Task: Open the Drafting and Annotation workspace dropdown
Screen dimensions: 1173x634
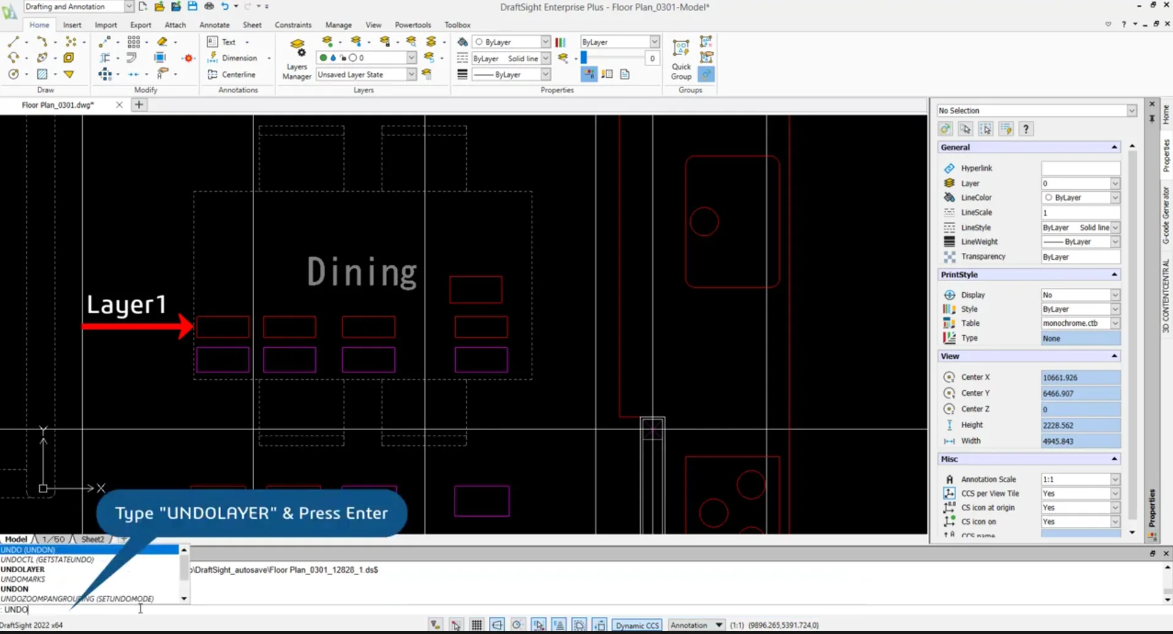Action: [x=129, y=6]
